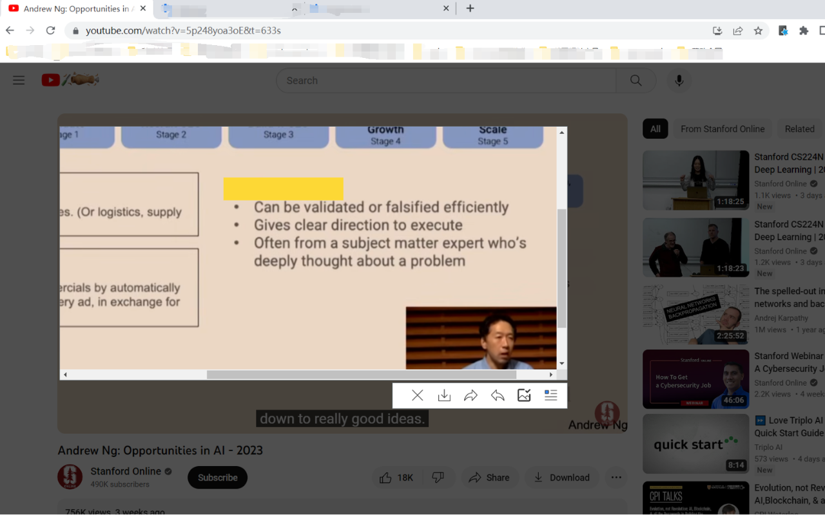Click the Stage 2 box on the slide

coord(171,136)
